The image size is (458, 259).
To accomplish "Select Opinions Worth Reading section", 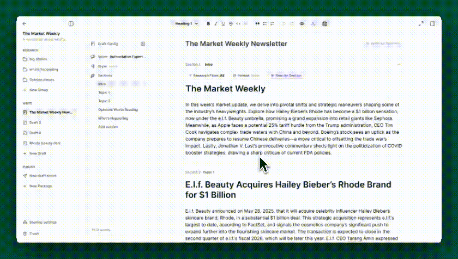I will pos(118,109).
